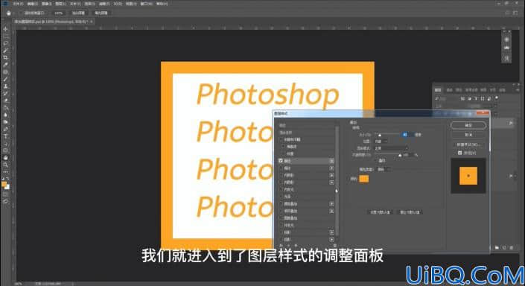This screenshot has height=286, width=525.
Task: Filter layers by type (T) icon
Action: point(476,98)
